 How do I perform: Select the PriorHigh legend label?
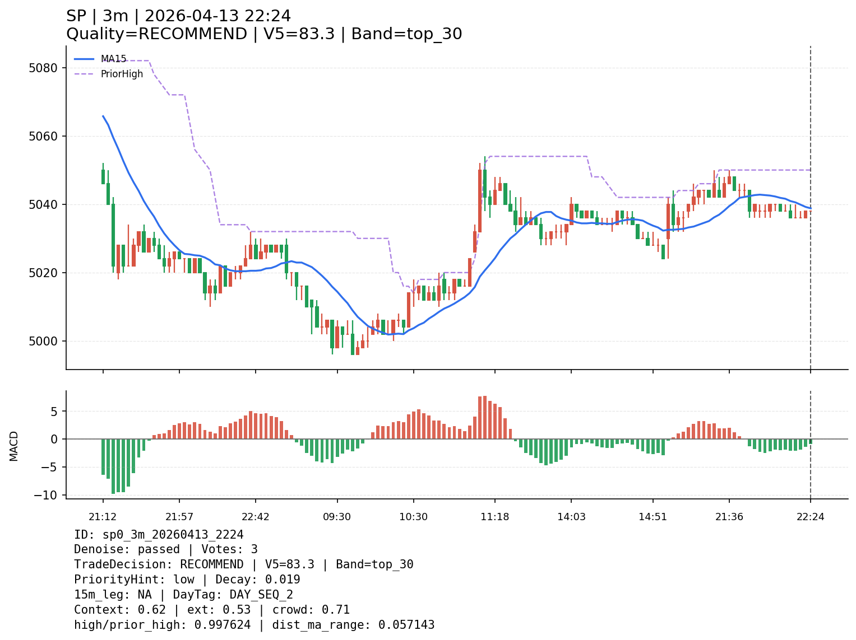(x=122, y=74)
